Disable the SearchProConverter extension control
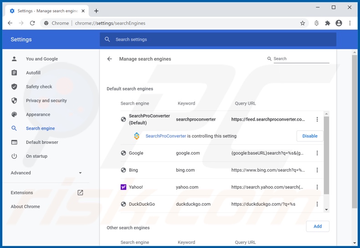360x248 pixels. click(x=310, y=136)
